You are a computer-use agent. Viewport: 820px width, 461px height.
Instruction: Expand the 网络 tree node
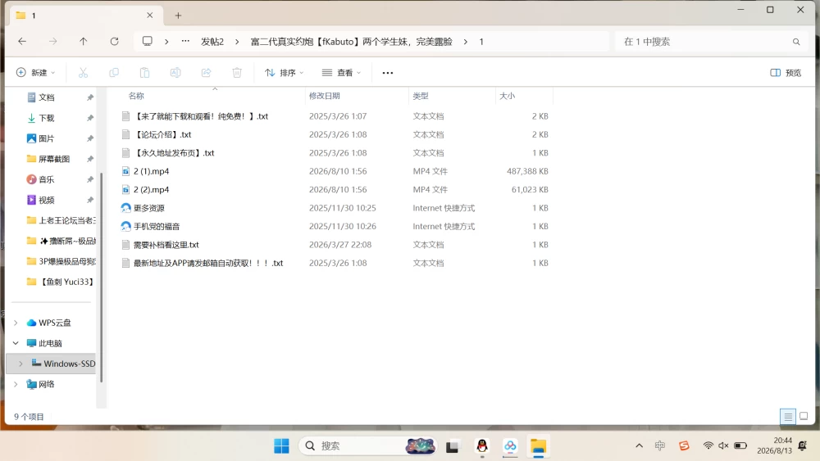coord(16,384)
